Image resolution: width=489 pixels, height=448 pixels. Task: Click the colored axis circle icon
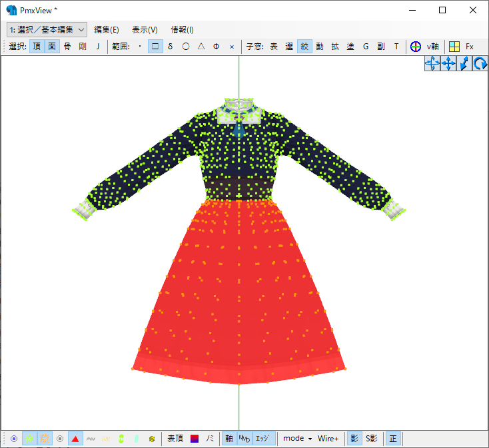416,47
